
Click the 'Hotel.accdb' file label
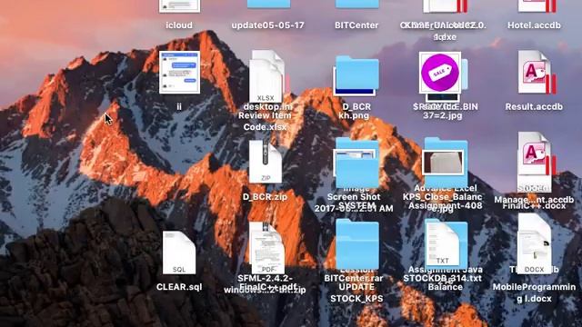click(x=534, y=25)
